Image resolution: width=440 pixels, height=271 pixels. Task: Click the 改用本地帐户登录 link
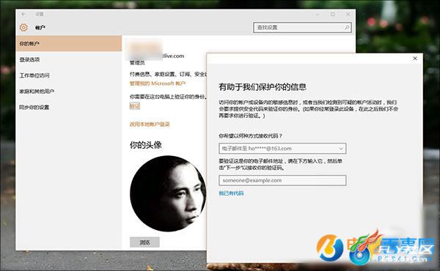click(x=150, y=125)
